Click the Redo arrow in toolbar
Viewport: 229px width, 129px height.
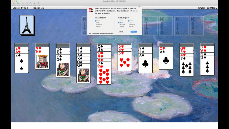point(31,4)
